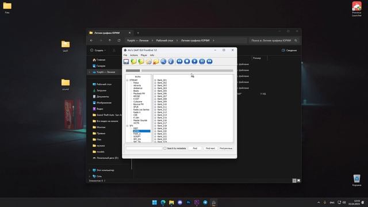Expand Bank_015 in the bank list
The image size is (368, 207).
tap(155, 117)
